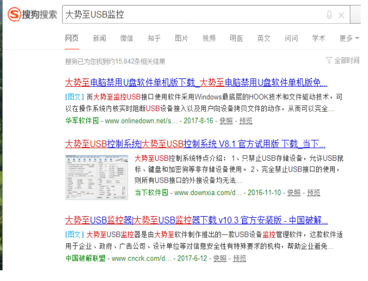
Task: Switch to the 新闻 tab
Action: (x=99, y=38)
